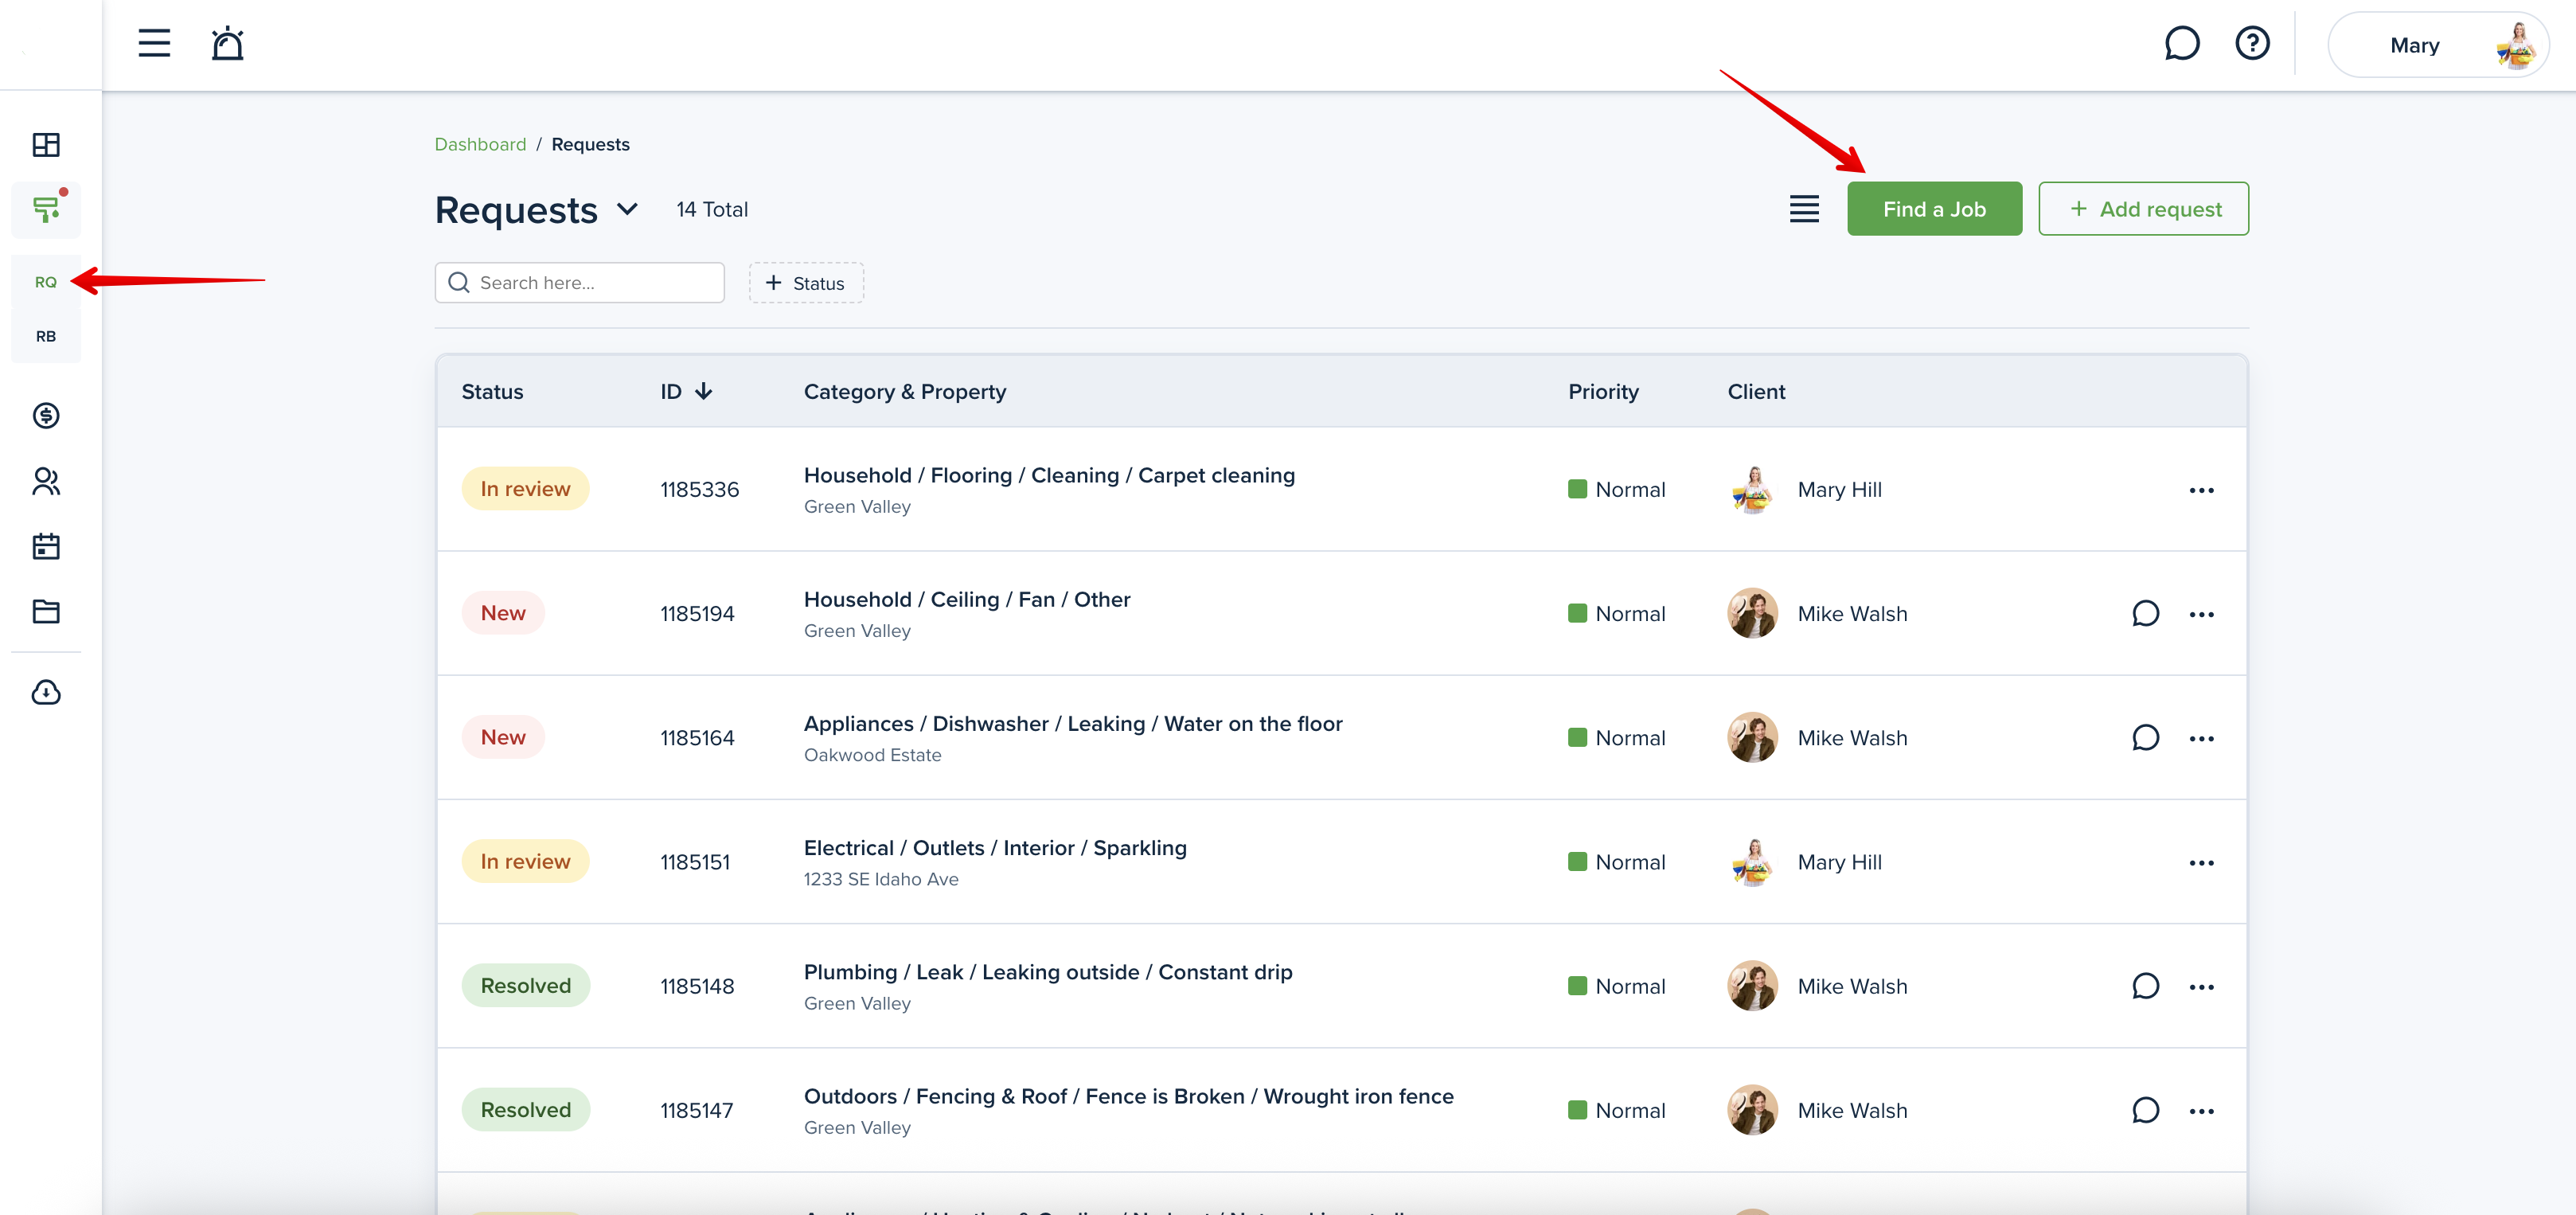Image resolution: width=2576 pixels, height=1215 pixels.
Task: Open the files folder icon in the sidebar
Action: click(46, 611)
